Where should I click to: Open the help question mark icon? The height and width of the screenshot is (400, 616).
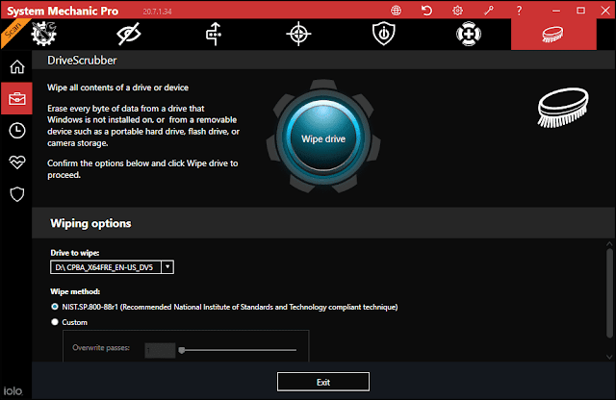click(x=519, y=11)
